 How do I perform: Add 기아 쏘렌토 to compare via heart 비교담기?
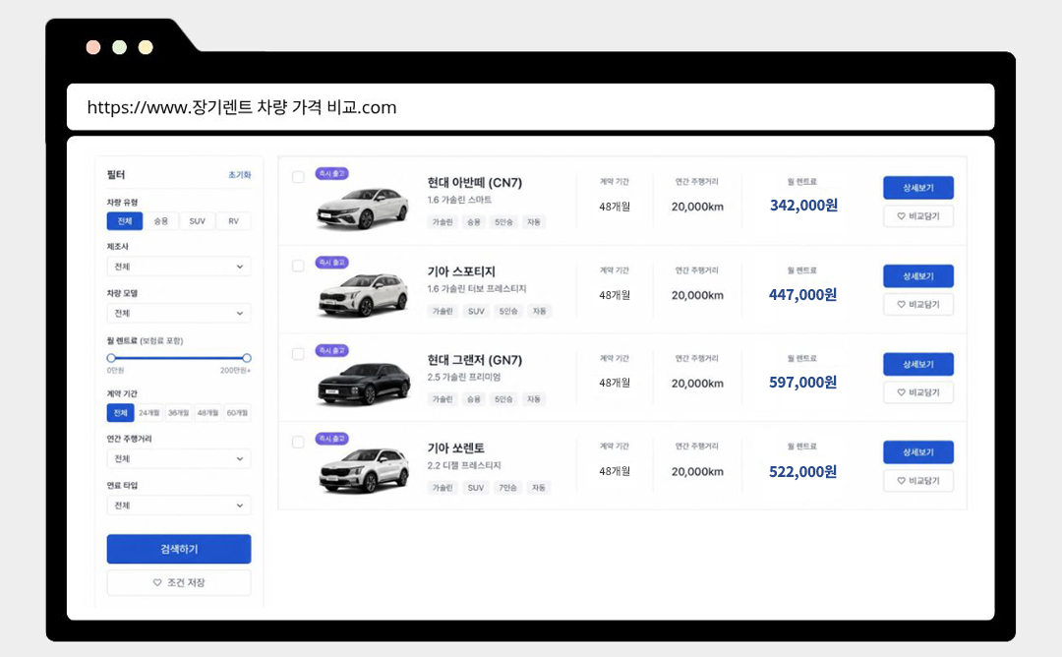tap(917, 480)
